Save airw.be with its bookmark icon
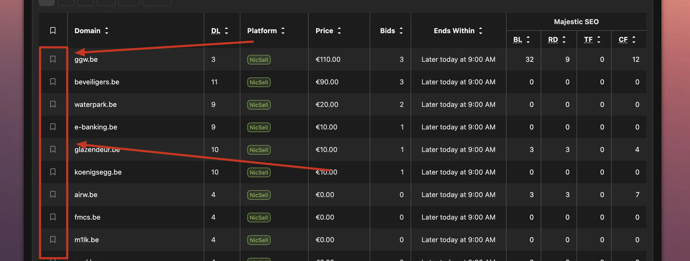 click(53, 194)
